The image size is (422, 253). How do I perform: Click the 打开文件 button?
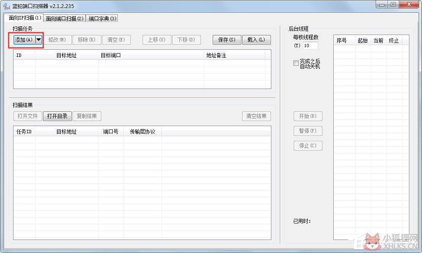click(28, 116)
